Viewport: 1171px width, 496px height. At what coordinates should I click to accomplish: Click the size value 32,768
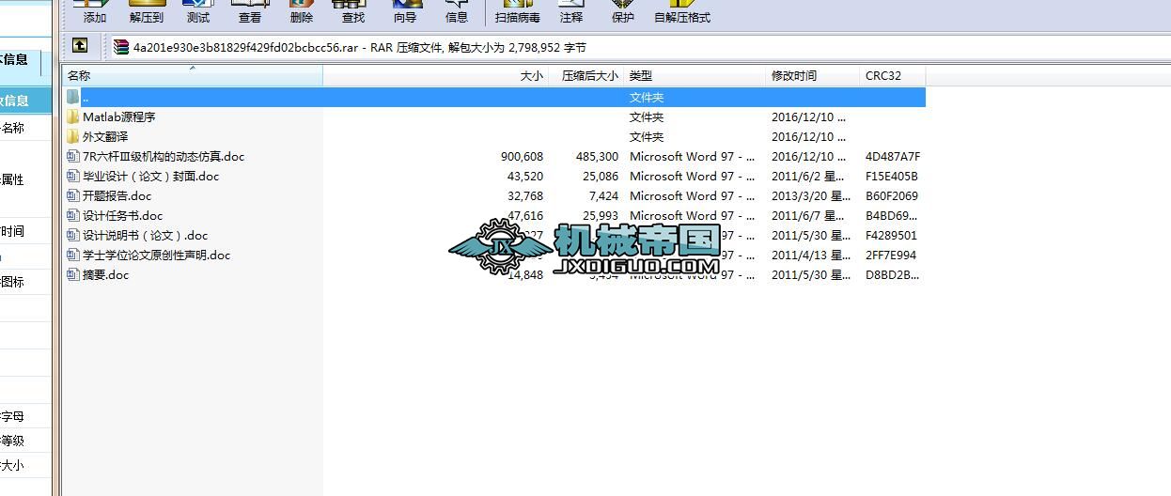coord(525,196)
